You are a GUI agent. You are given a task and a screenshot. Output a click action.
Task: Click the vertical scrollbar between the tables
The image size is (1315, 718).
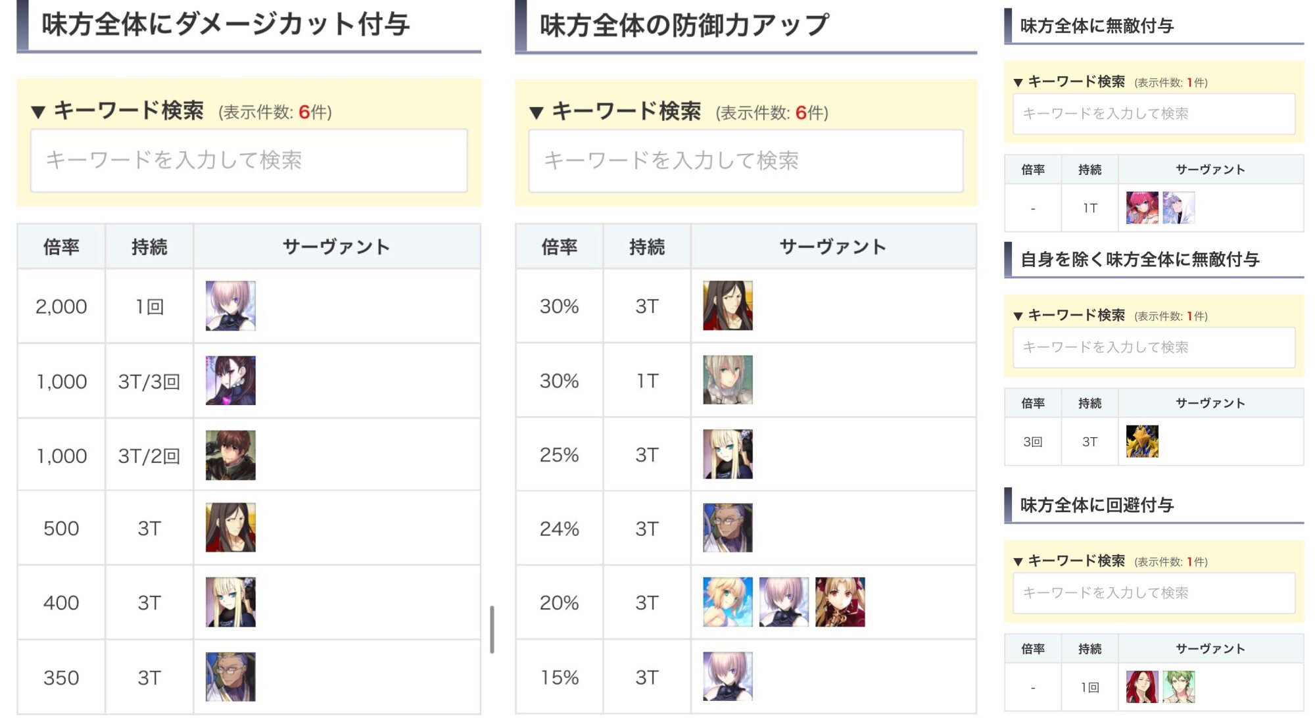[x=492, y=629]
